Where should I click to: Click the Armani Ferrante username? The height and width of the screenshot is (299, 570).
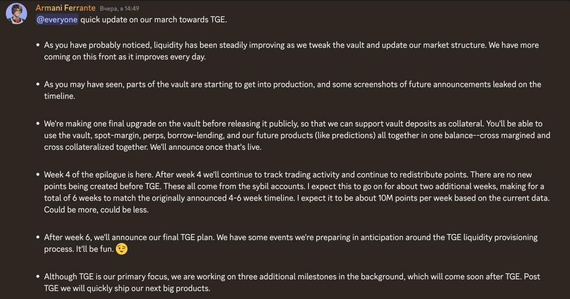[x=65, y=8]
